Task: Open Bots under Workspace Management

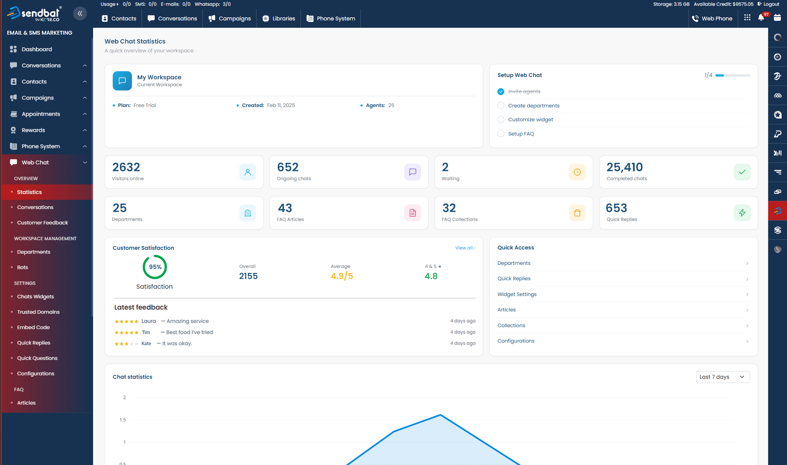Action: 22,268
